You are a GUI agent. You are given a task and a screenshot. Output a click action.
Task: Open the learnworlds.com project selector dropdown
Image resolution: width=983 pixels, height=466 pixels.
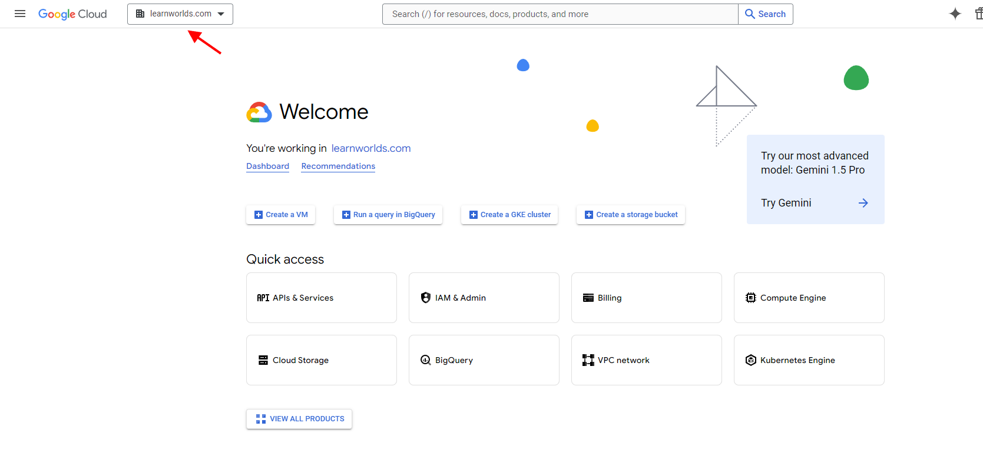tap(180, 14)
